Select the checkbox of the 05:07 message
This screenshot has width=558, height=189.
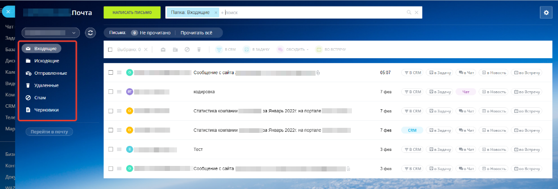point(111,73)
